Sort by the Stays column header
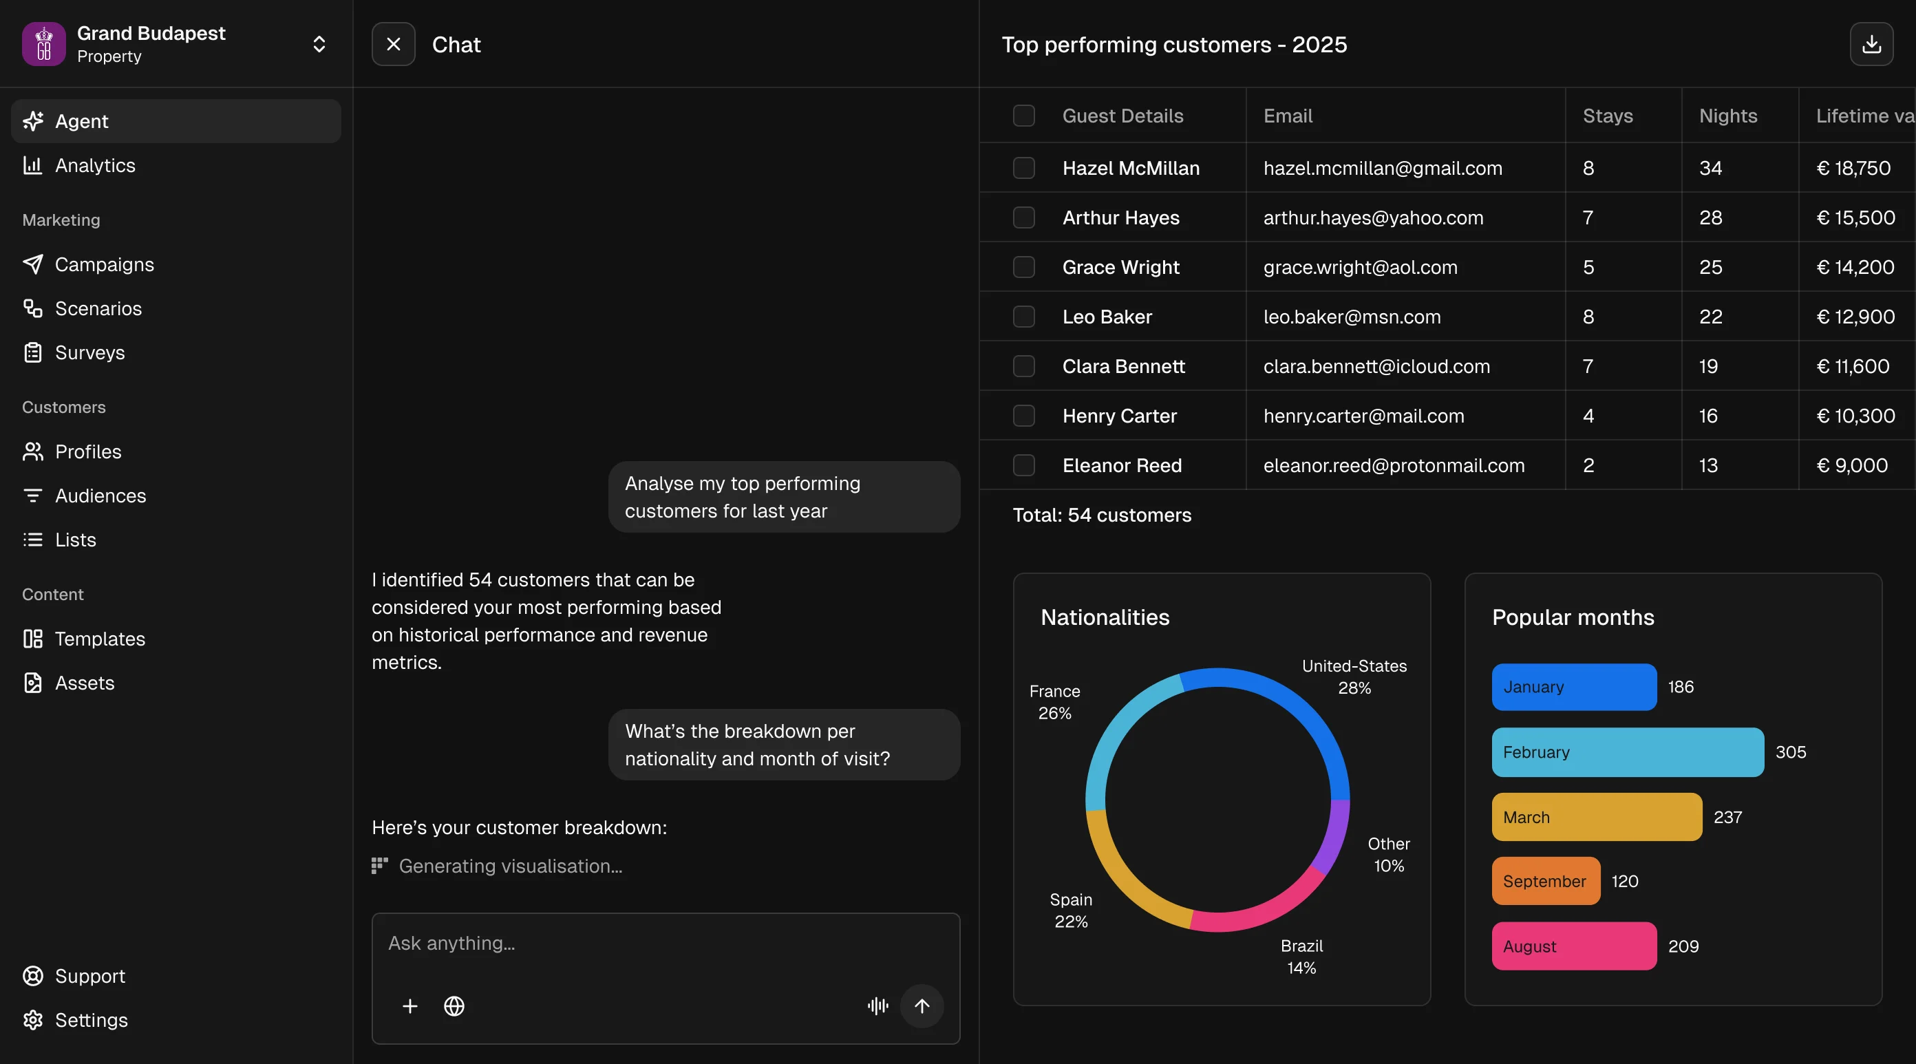The width and height of the screenshot is (1916, 1064). [1607, 116]
